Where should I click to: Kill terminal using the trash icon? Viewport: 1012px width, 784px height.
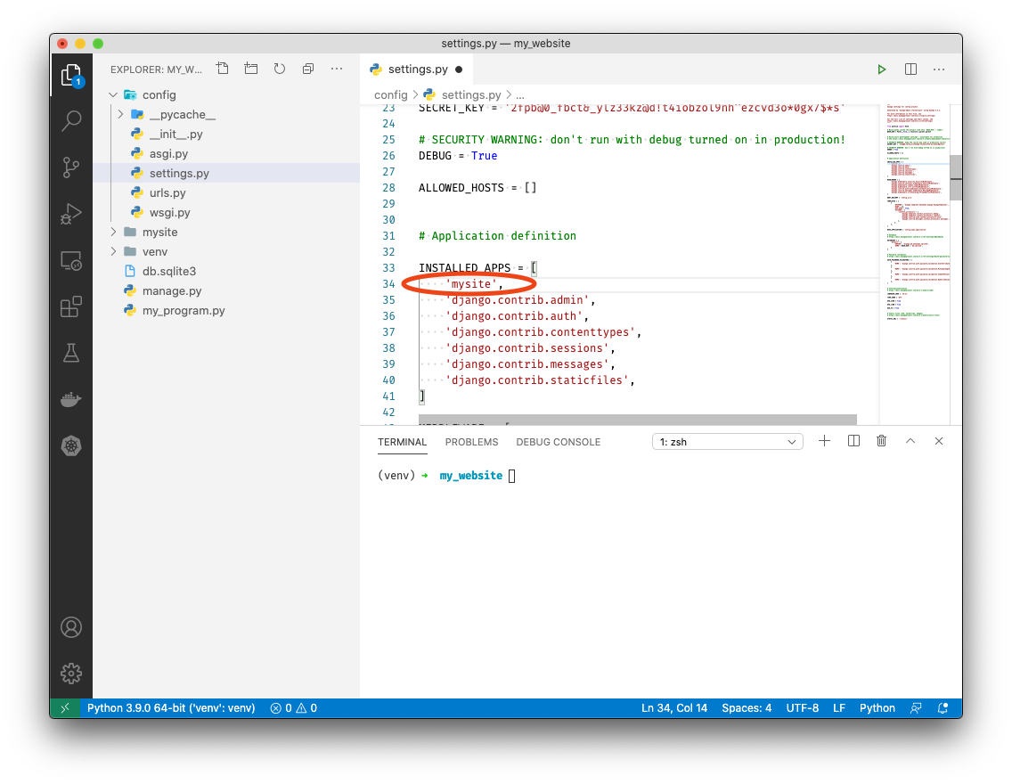coord(881,441)
